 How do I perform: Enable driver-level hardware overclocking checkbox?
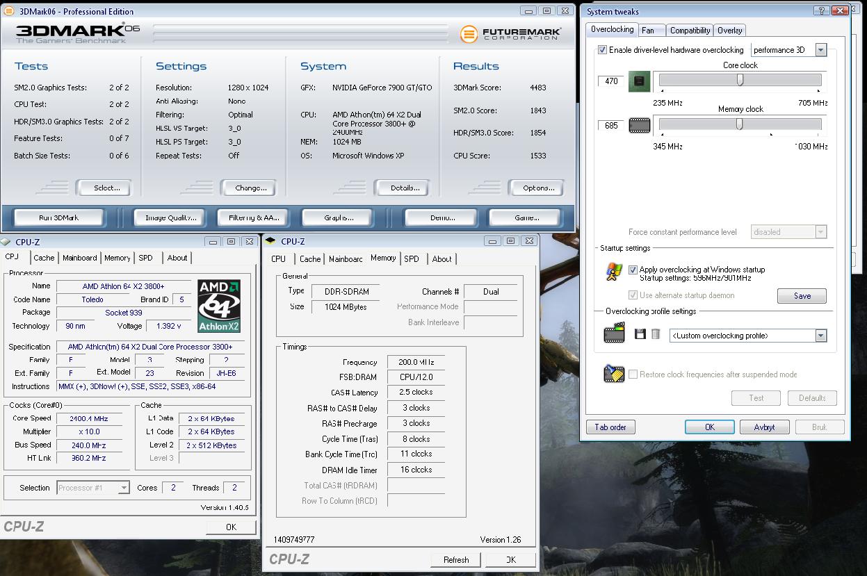pos(602,50)
